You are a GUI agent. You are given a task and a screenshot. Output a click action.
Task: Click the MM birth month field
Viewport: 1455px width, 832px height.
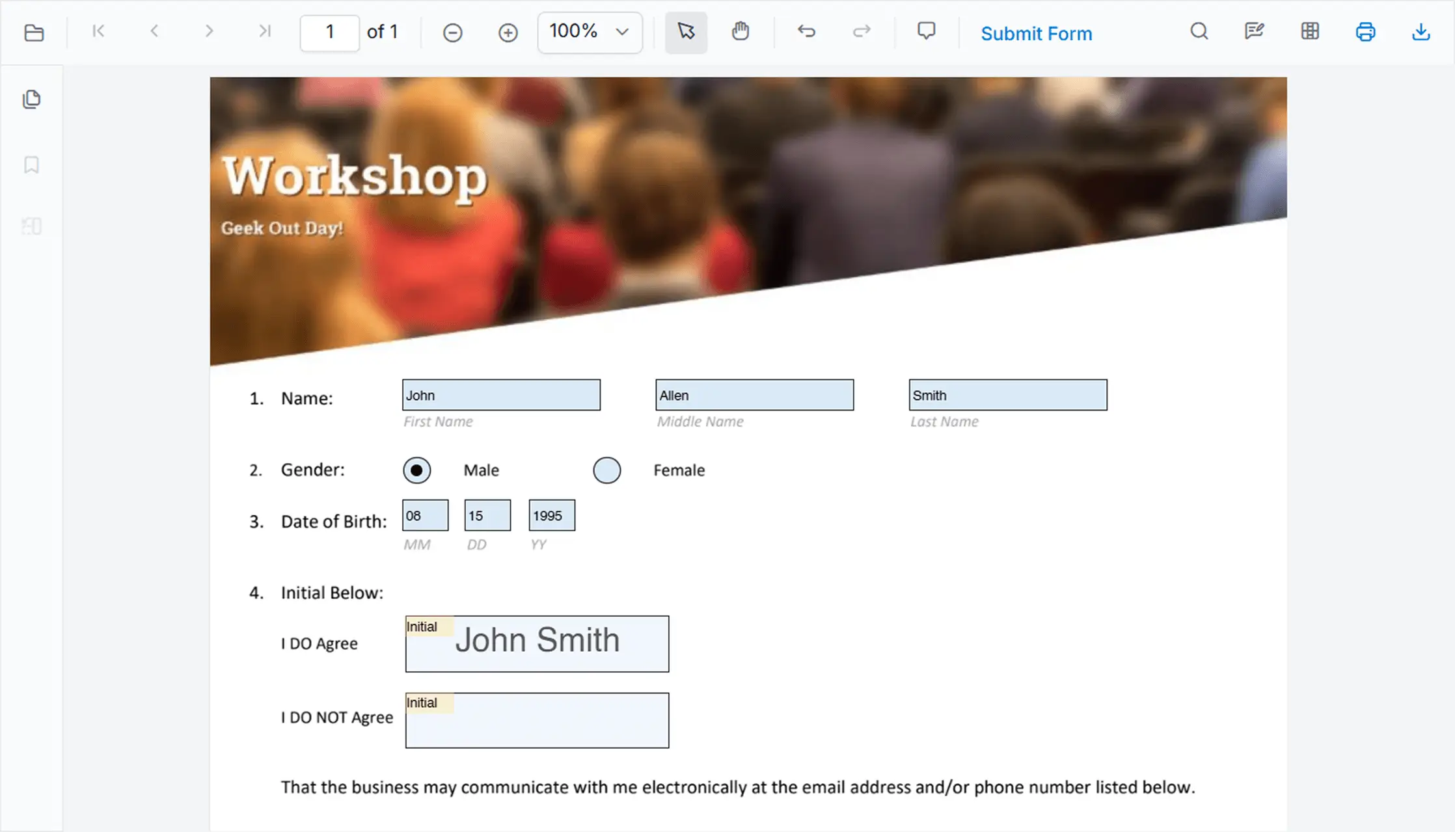425,515
